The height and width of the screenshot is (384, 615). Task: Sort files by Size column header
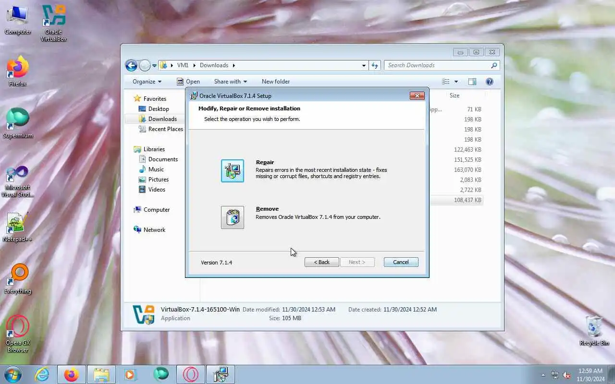(x=455, y=96)
